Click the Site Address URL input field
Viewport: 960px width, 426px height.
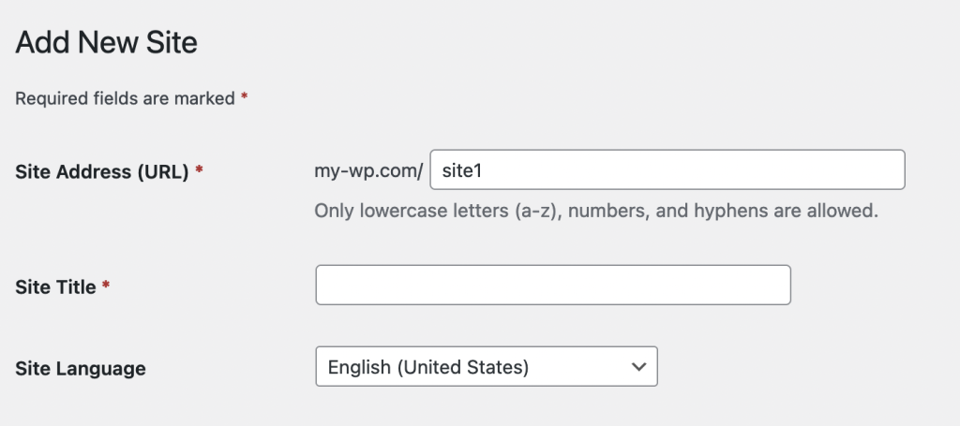pos(667,170)
